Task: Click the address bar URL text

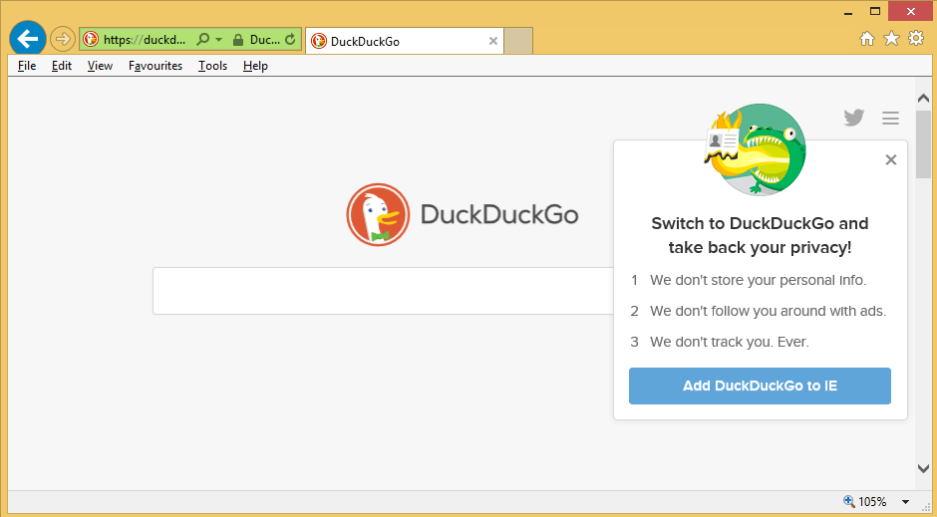Action: coord(144,40)
